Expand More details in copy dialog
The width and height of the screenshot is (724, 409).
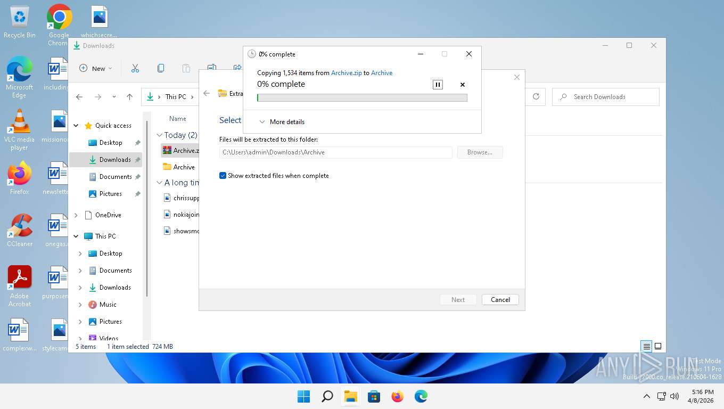tap(282, 122)
